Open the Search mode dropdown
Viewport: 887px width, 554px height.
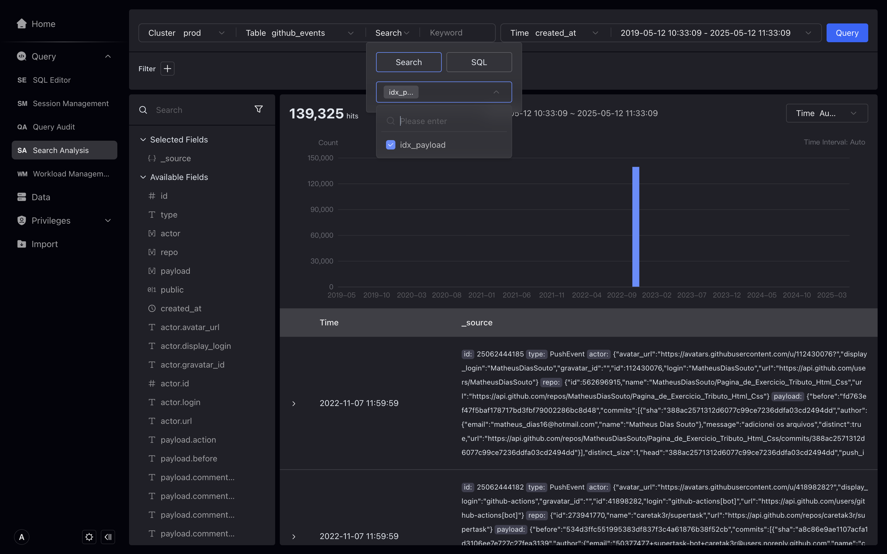(392, 33)
